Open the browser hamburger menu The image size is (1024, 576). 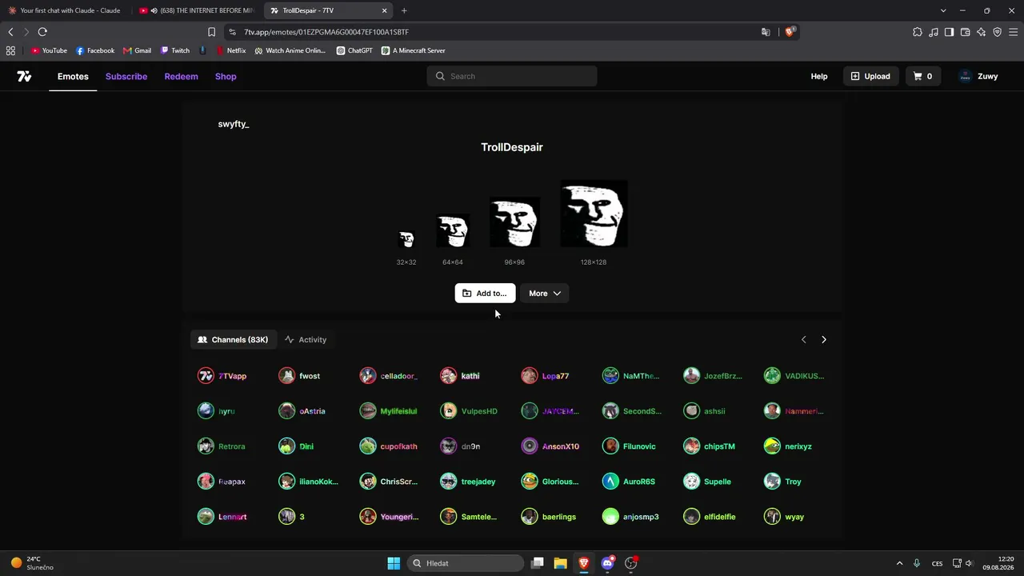1013,32
